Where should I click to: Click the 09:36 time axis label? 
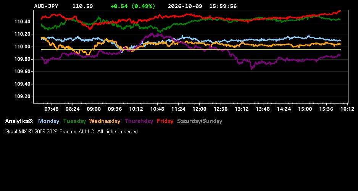point(115,109)
